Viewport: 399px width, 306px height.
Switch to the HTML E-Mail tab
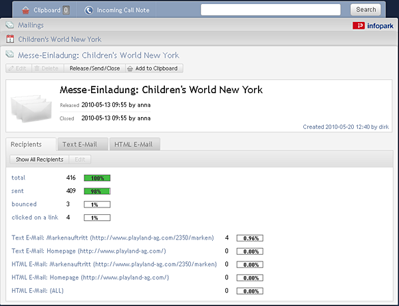click(134, 144)
